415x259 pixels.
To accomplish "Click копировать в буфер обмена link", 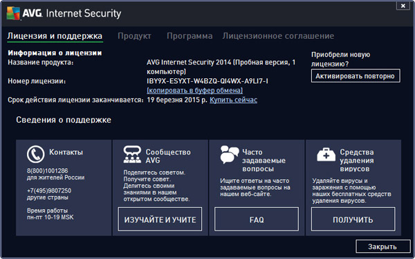I will (x=195, y=91).
